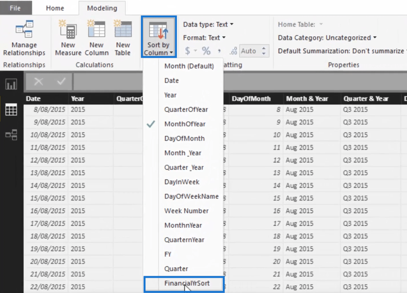Select FY sort option
This screenshot has width=407, height=293.
click(168, 254)
